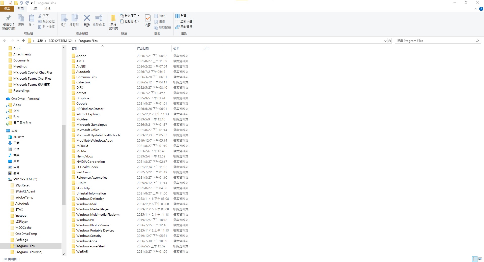The width and height of the screenshot is (484, 262).
Task: Click the search magnifier icon
Action: (477, 41)
